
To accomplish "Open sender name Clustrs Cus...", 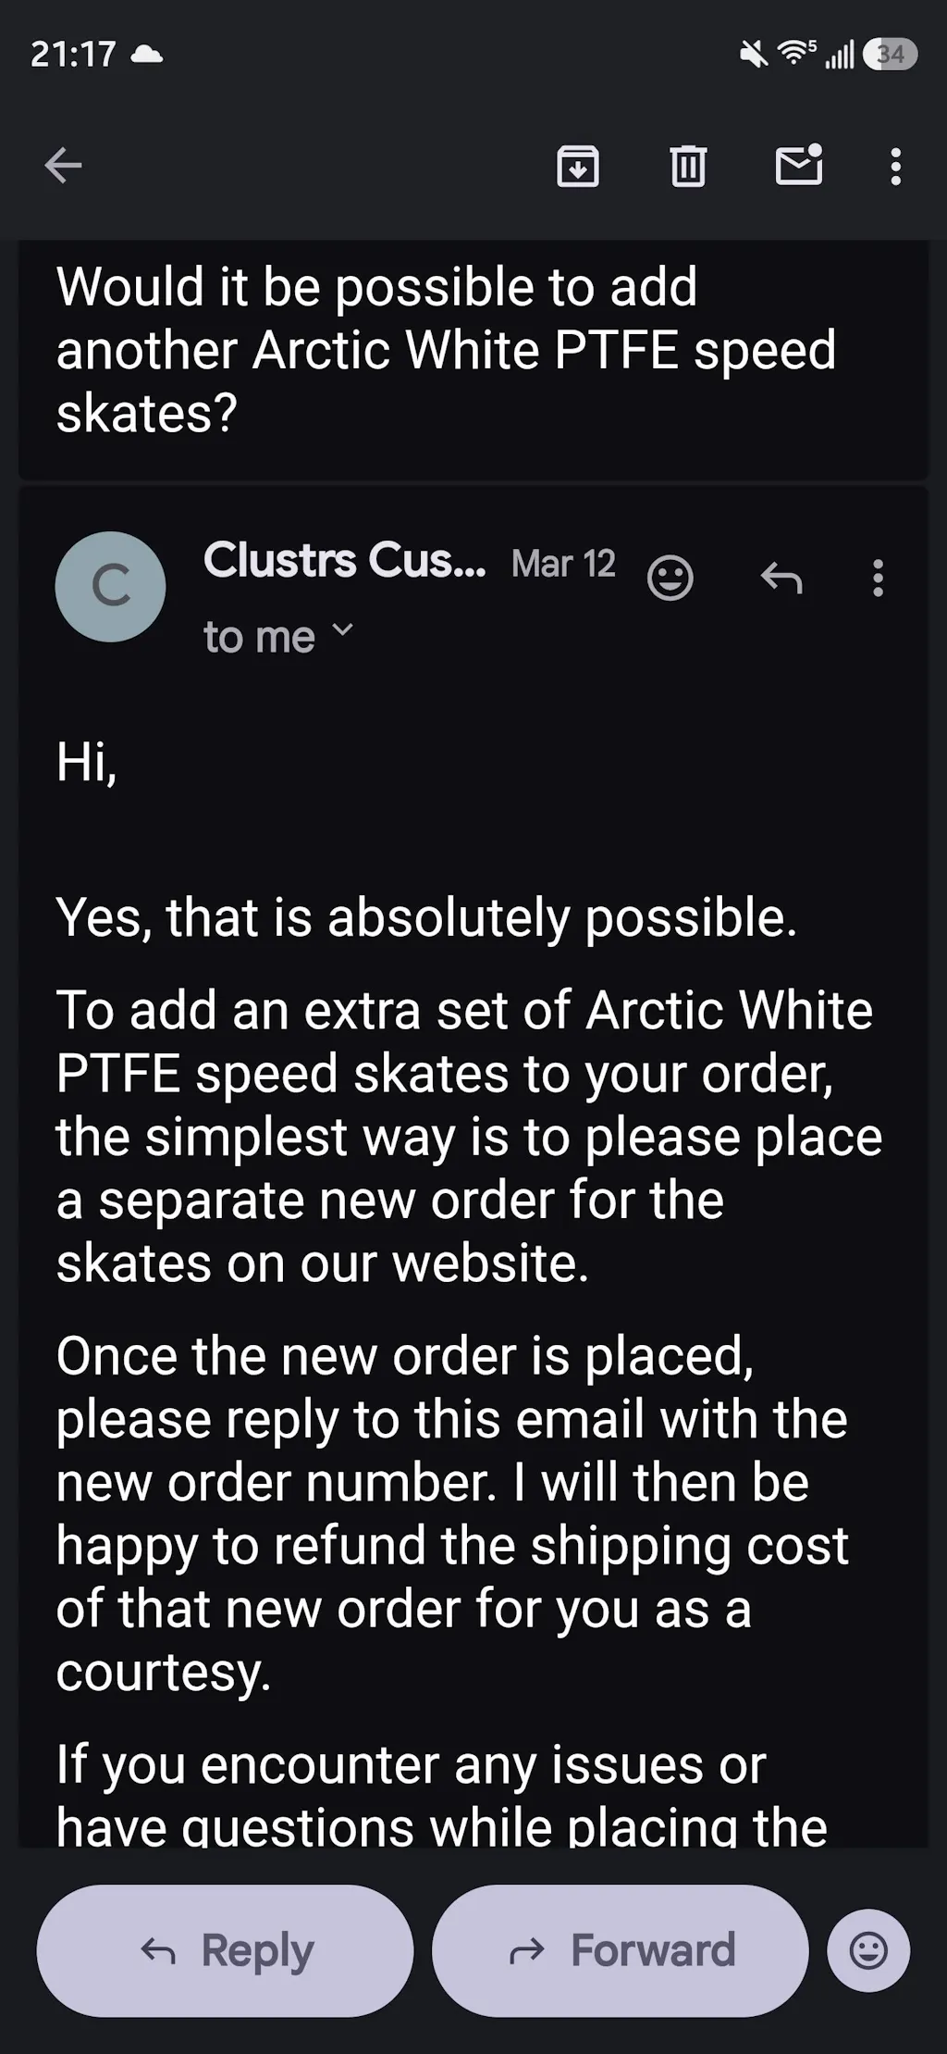I will 344,562.
